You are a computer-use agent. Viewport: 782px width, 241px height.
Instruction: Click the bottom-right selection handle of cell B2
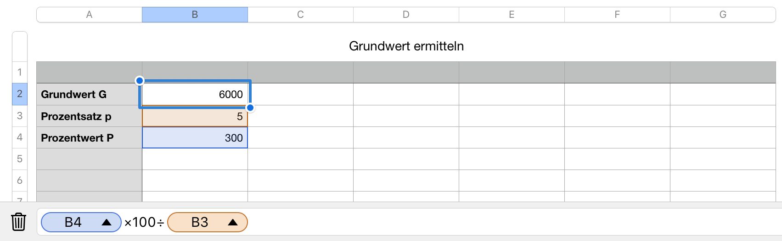click(250, 108)
